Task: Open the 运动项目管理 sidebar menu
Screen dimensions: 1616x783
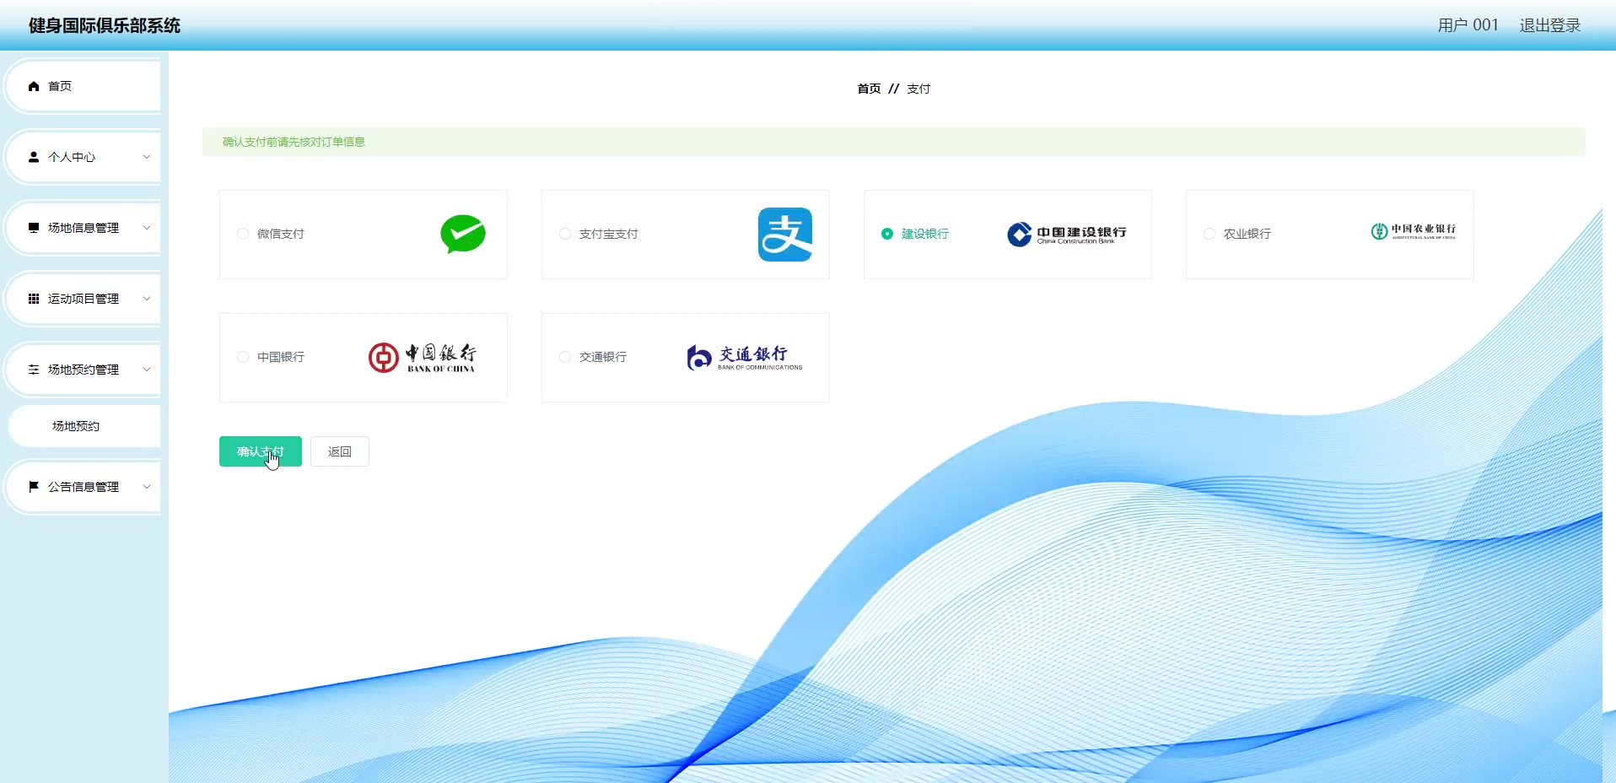Action: (83, 299)
